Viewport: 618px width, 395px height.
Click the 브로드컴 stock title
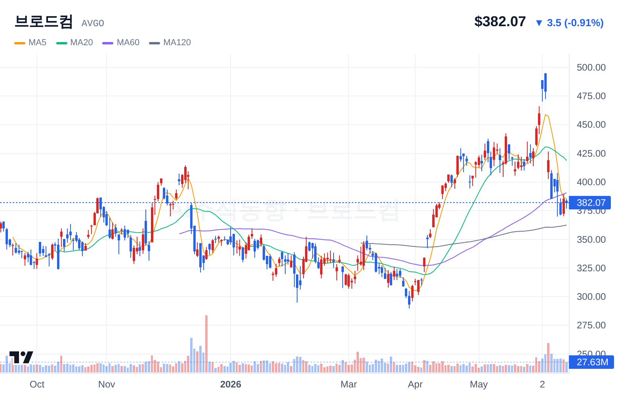(44, 21)
